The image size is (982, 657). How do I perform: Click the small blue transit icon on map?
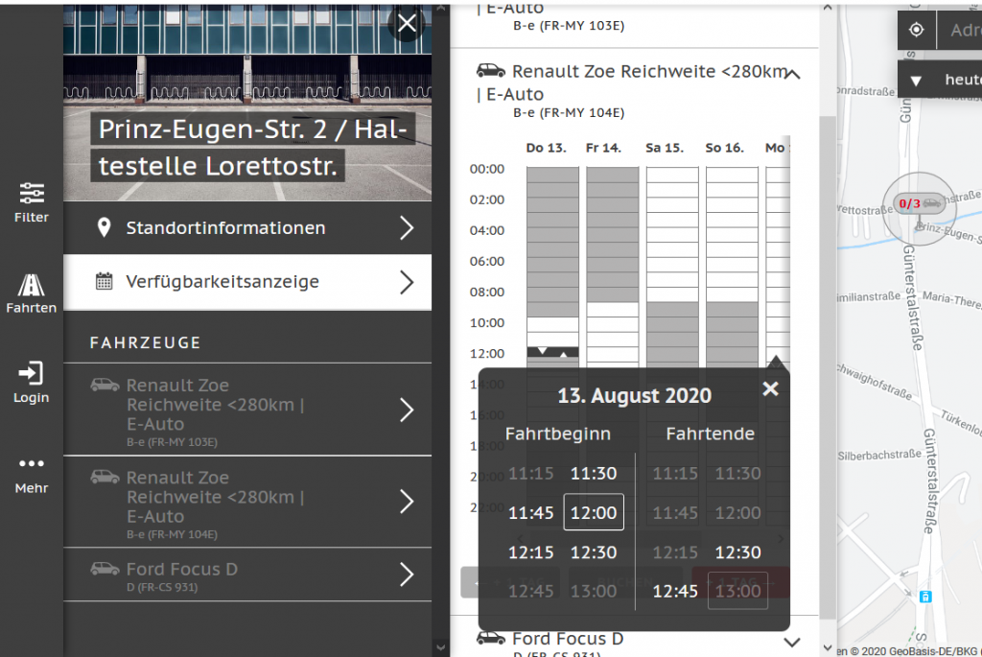click(x=925, y=597)
